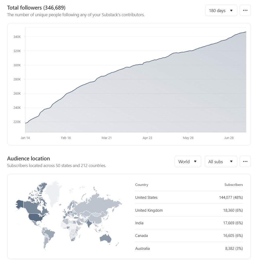Click the Jan 14 axis label
Viewport: 254px width, 263px height.
coord(25,138)
